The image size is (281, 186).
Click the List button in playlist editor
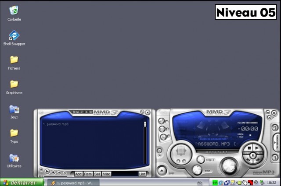tap(142, 174)
